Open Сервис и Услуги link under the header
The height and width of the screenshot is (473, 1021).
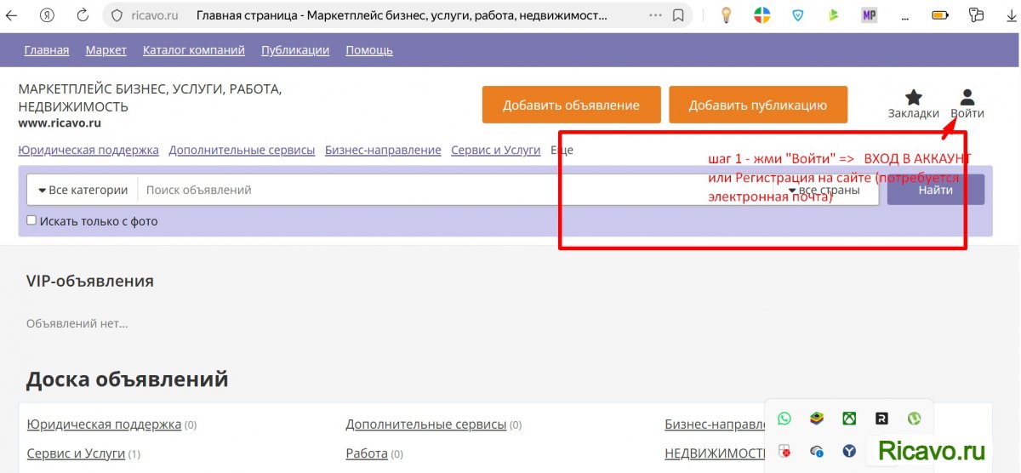[496, 150]
